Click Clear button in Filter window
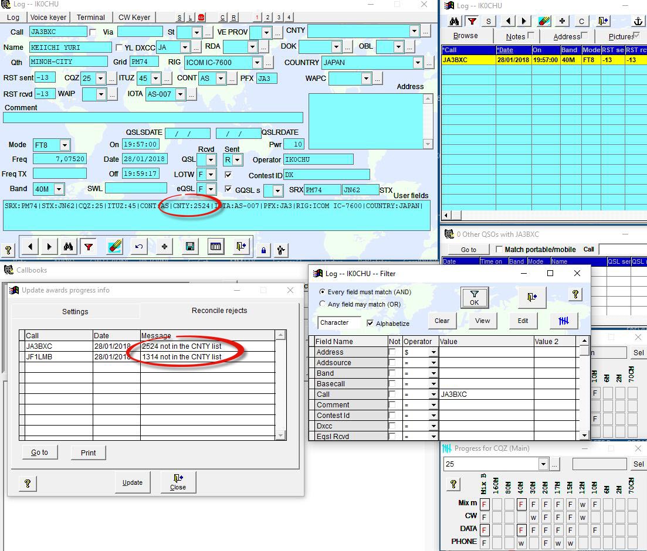Viewport: 647px width, 551px height. pyautogui.click(x=442, y=321)
